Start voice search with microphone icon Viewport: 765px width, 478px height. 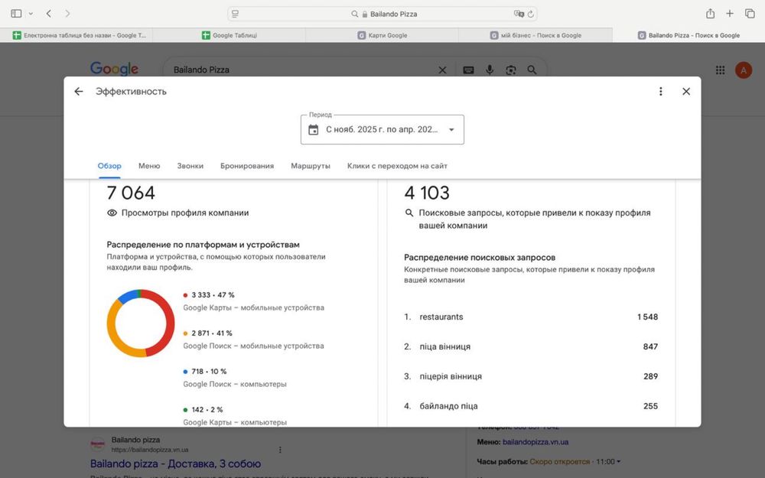click(490, 70)
